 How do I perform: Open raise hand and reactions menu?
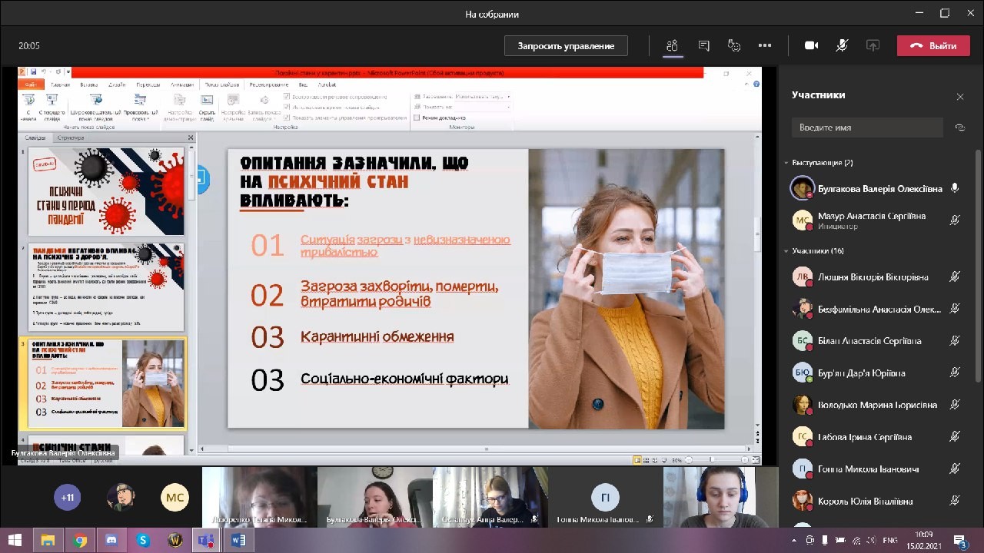coord(734,46)
